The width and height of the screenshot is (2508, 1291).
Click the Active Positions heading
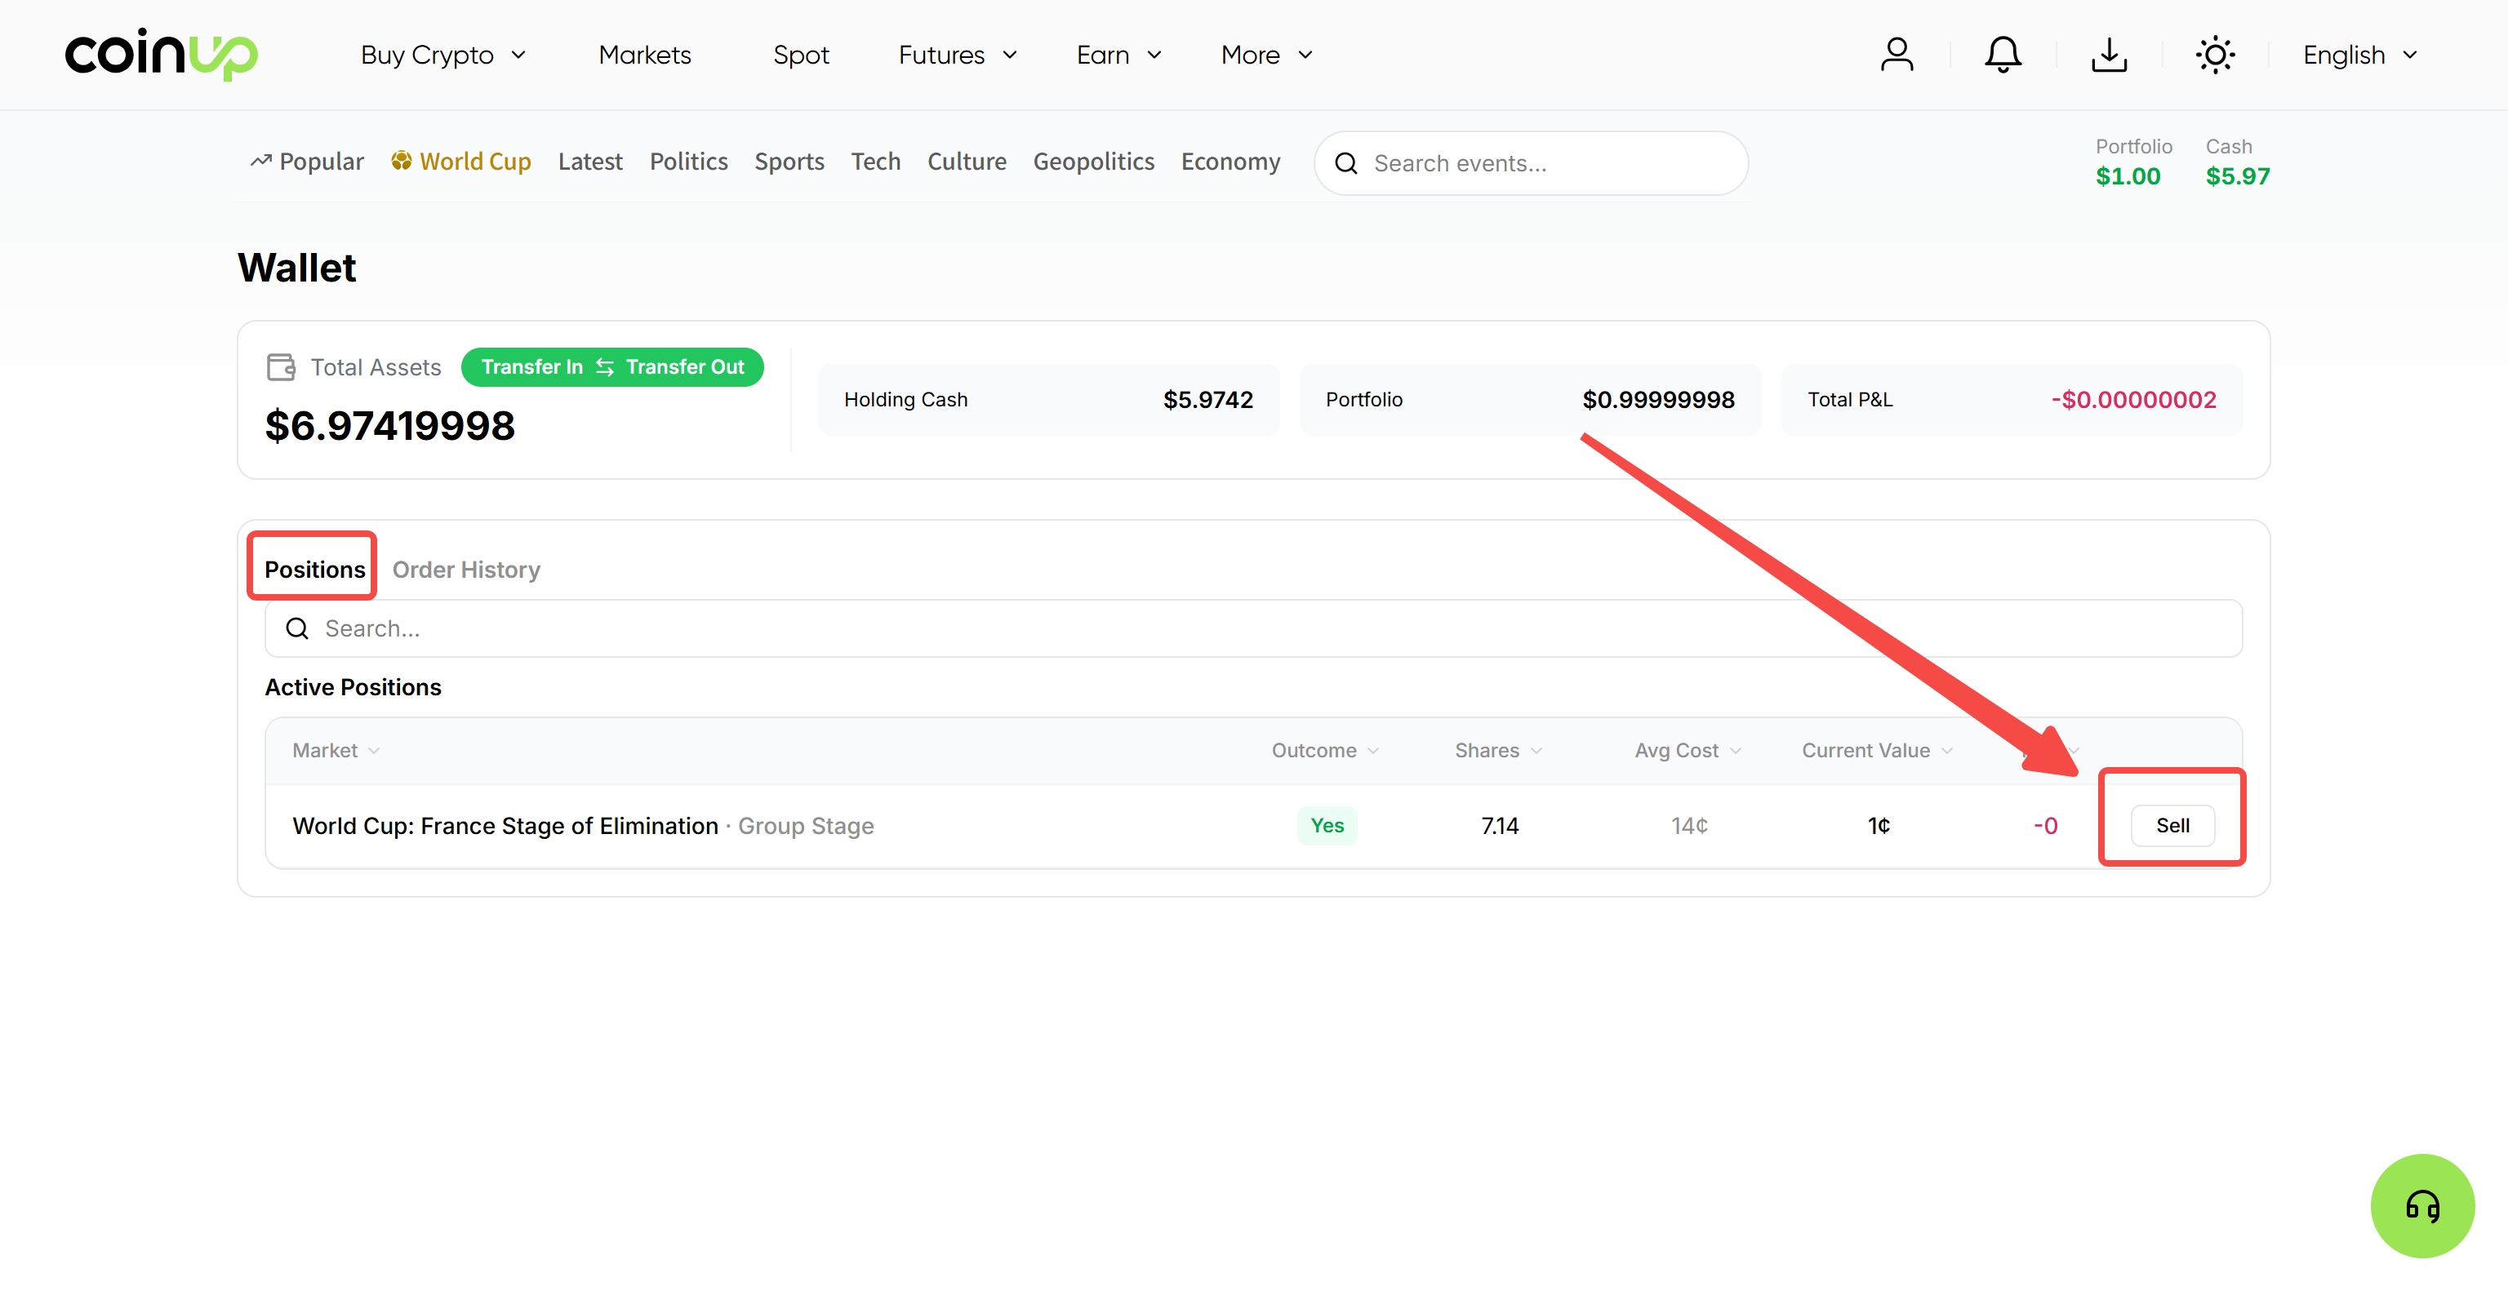353,687
